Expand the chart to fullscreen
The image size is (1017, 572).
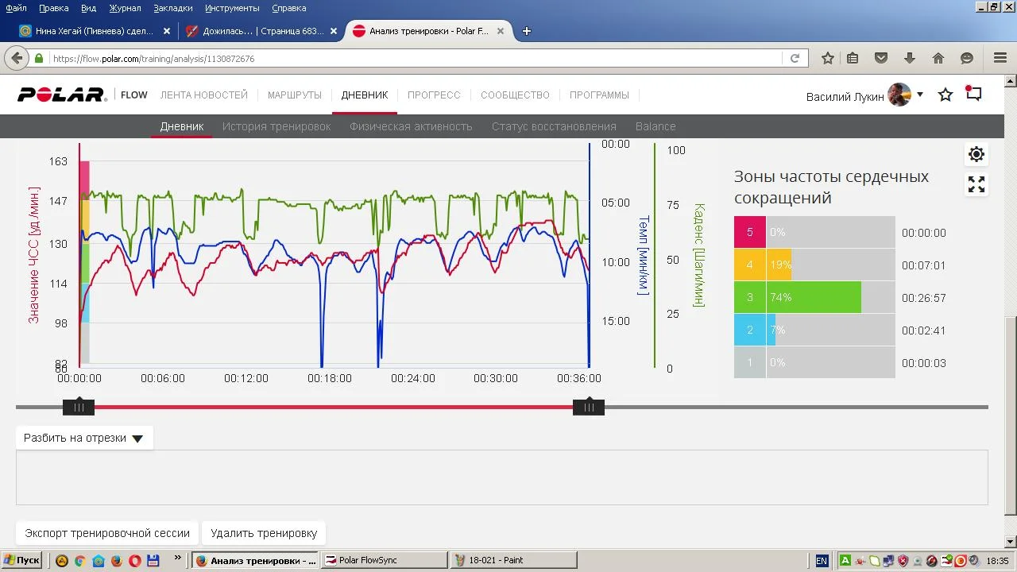tap(976, 185)
